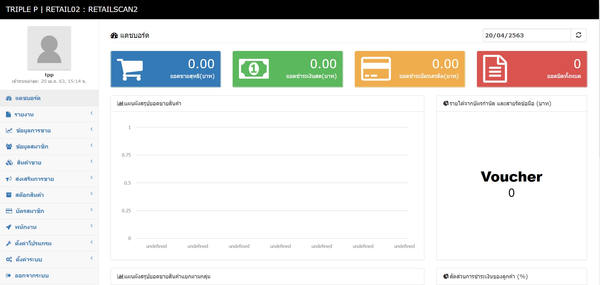Click the ตั้งค่าโปรแกรม wrench icon
600x285 pixels.
[8, 243]
